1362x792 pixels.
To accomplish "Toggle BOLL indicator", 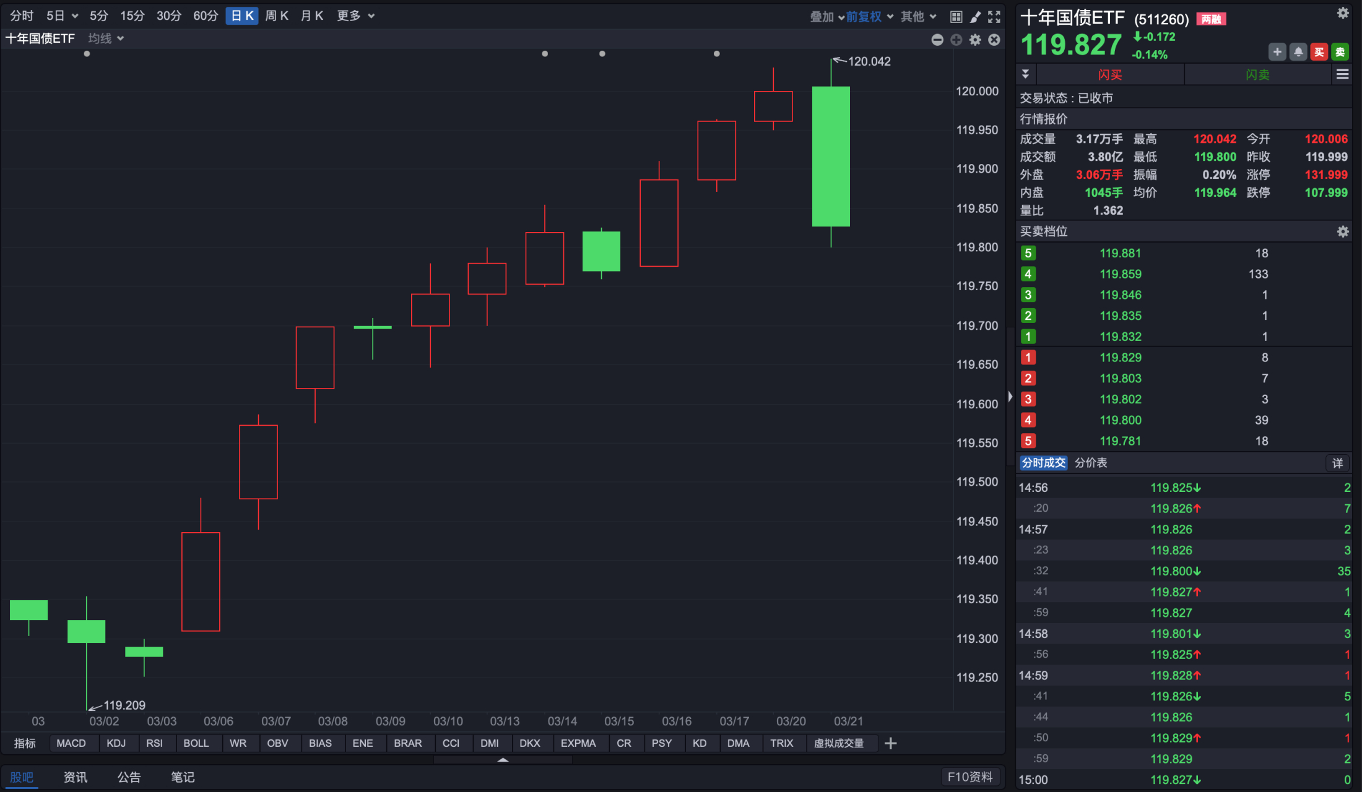I will (196, 743).
